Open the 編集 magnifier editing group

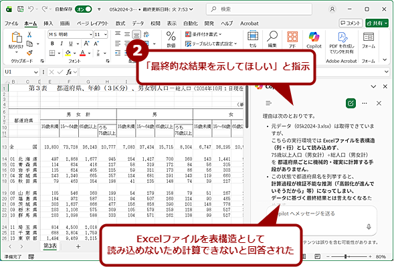click(x=272, y=39)
